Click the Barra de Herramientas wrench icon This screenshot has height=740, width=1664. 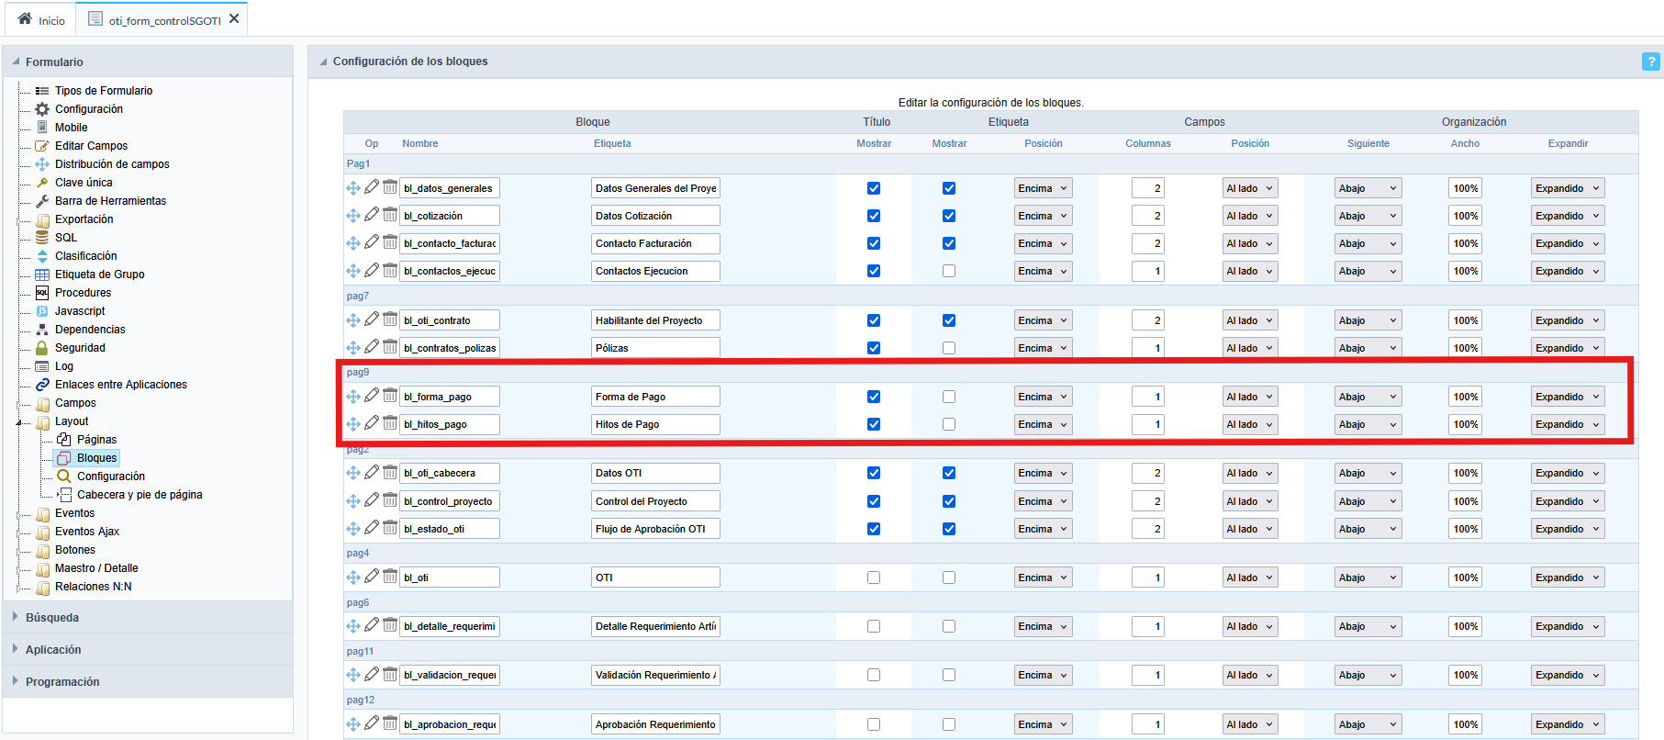42,201
